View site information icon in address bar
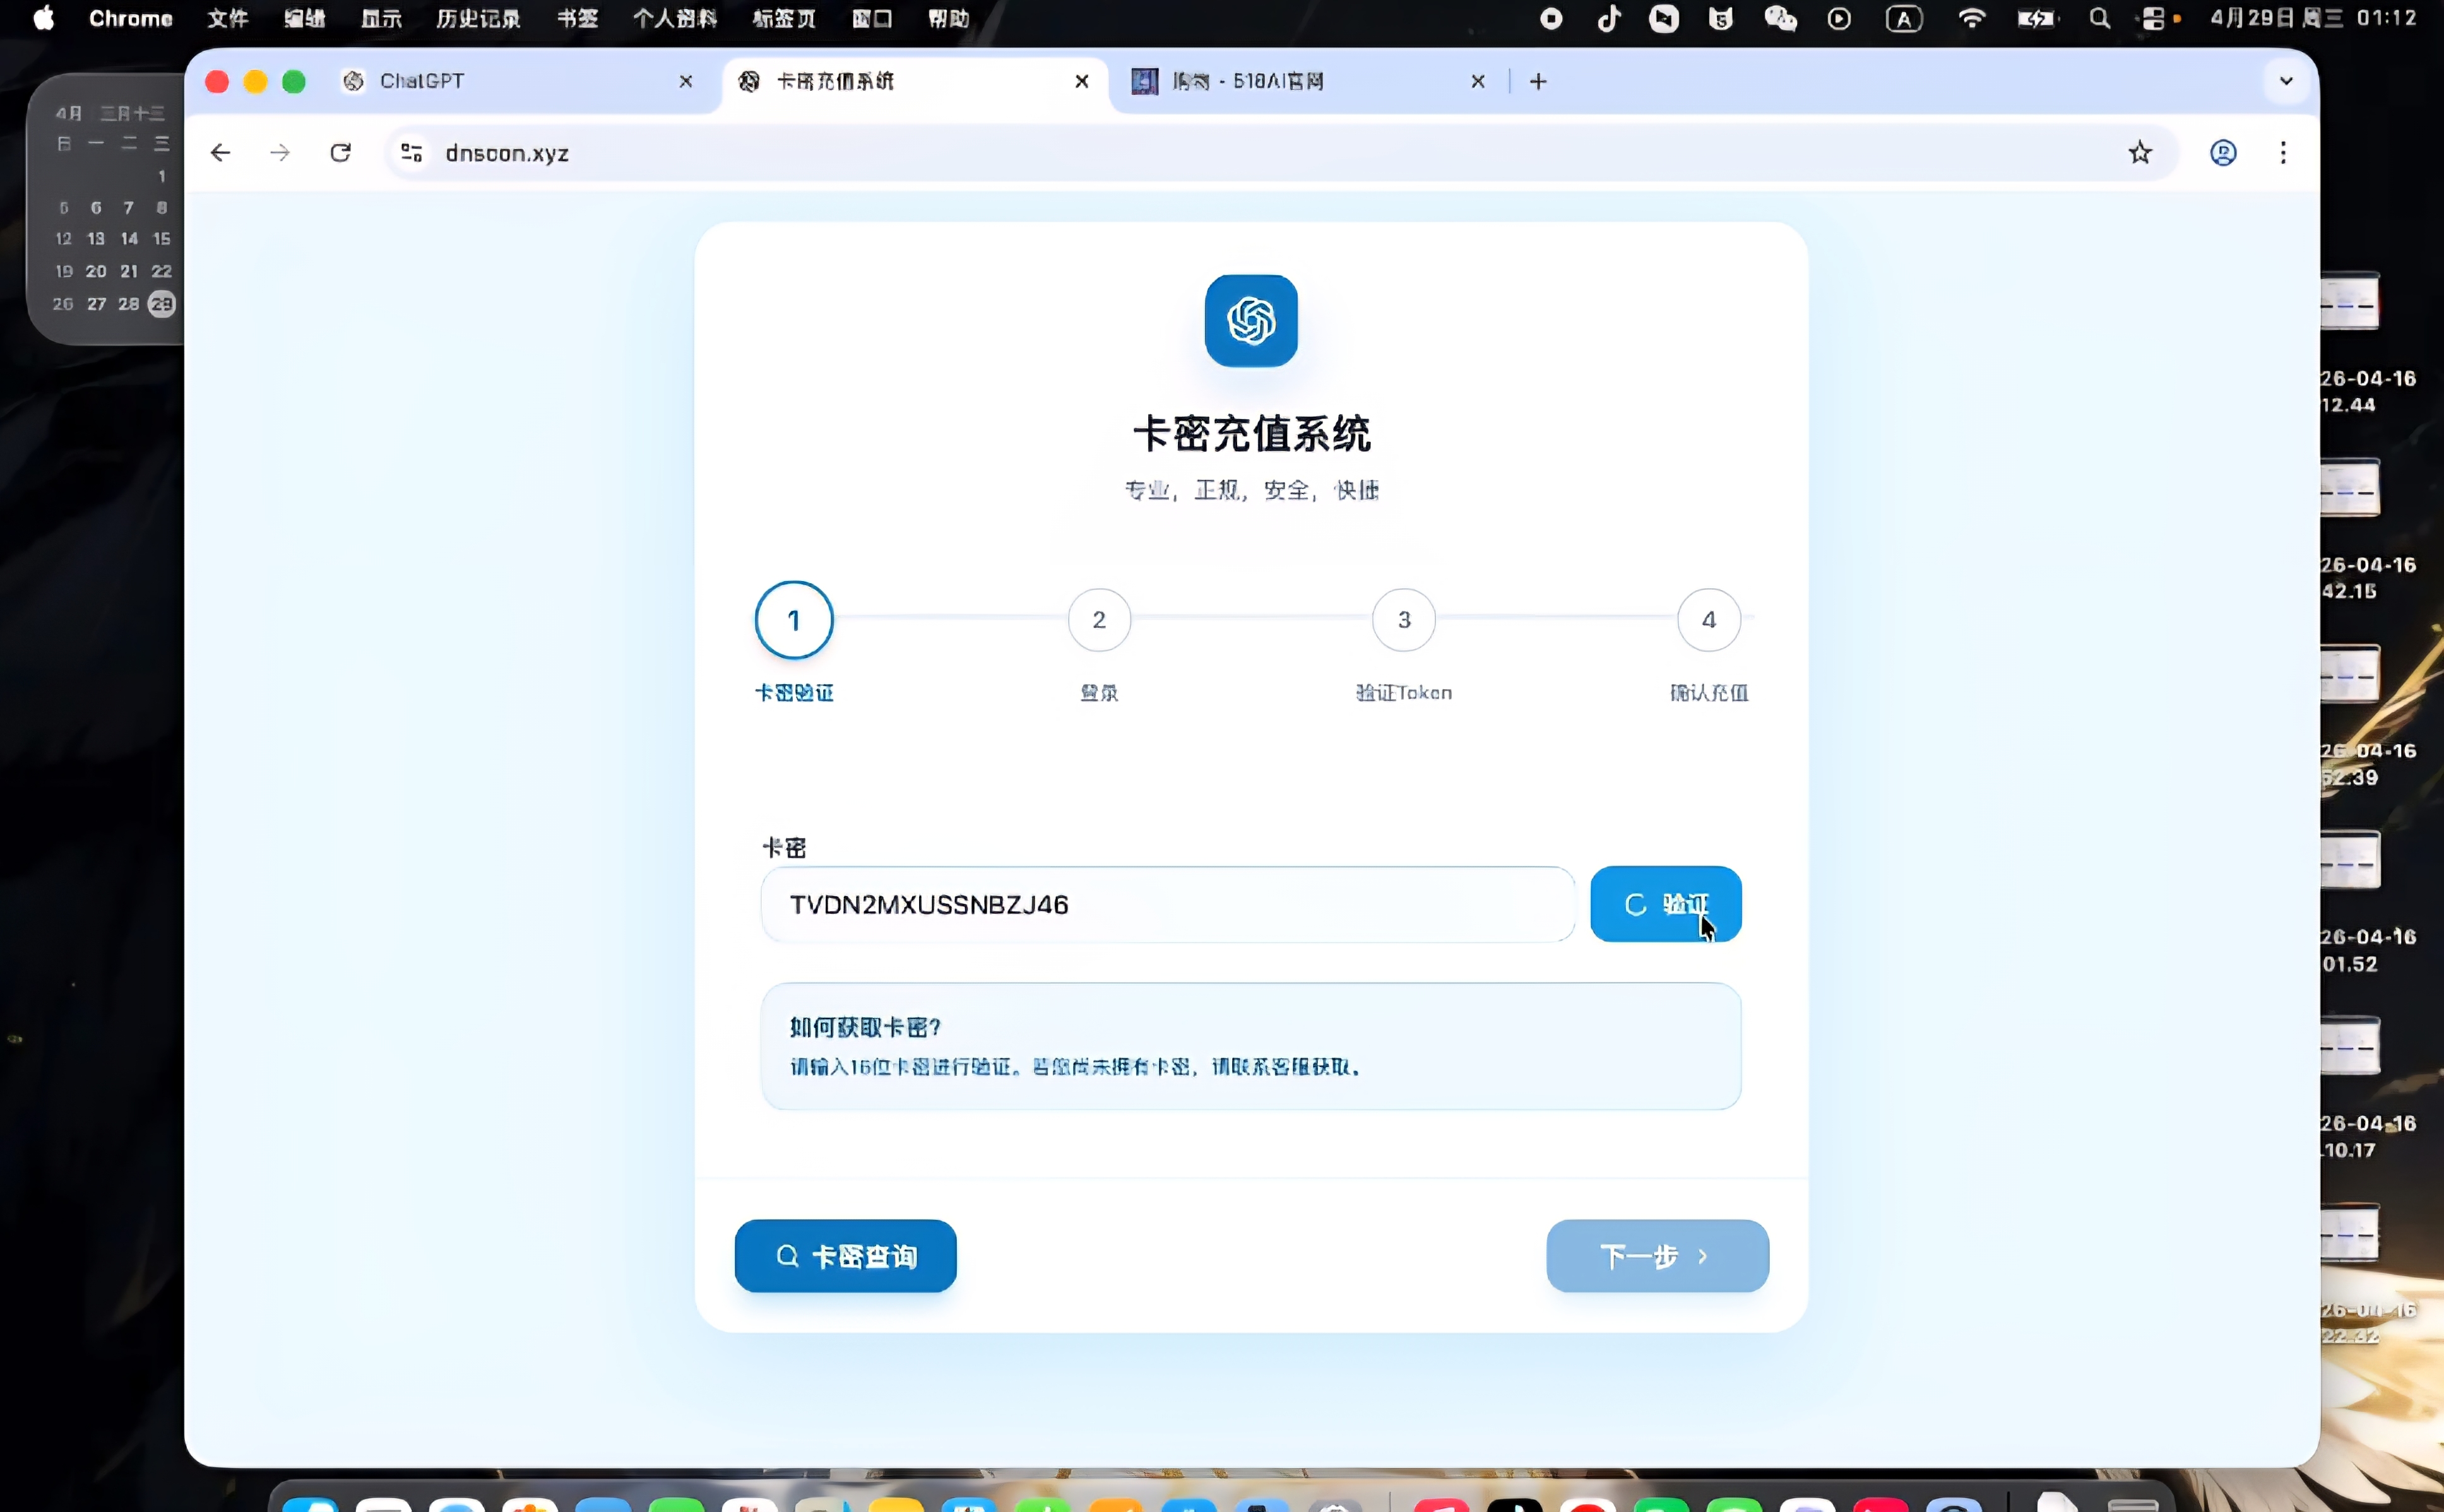The image size is (2444, 1512). 412,153
